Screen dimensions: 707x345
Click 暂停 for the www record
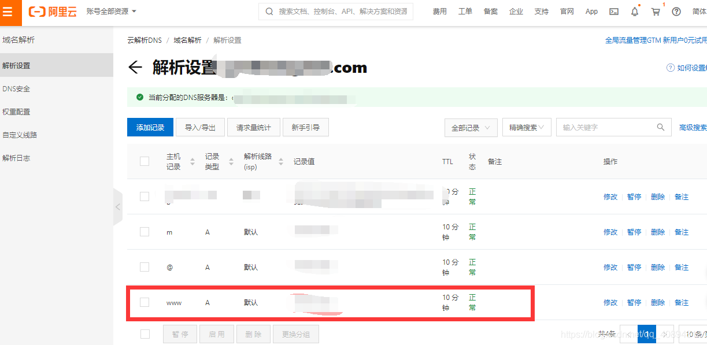click(x=634, y=302)
